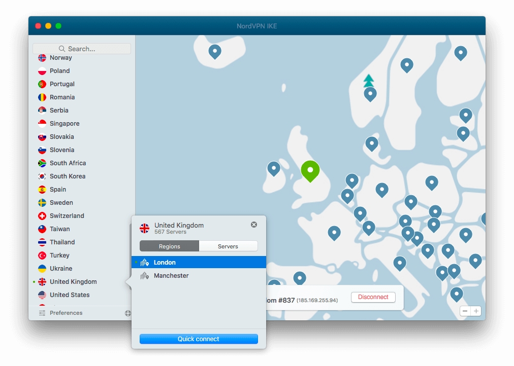
Task: Click the Ukraine flag icon
Action: (x=42, y=269)
